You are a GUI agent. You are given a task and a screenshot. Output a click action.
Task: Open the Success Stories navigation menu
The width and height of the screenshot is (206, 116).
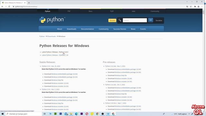point(120,29)
